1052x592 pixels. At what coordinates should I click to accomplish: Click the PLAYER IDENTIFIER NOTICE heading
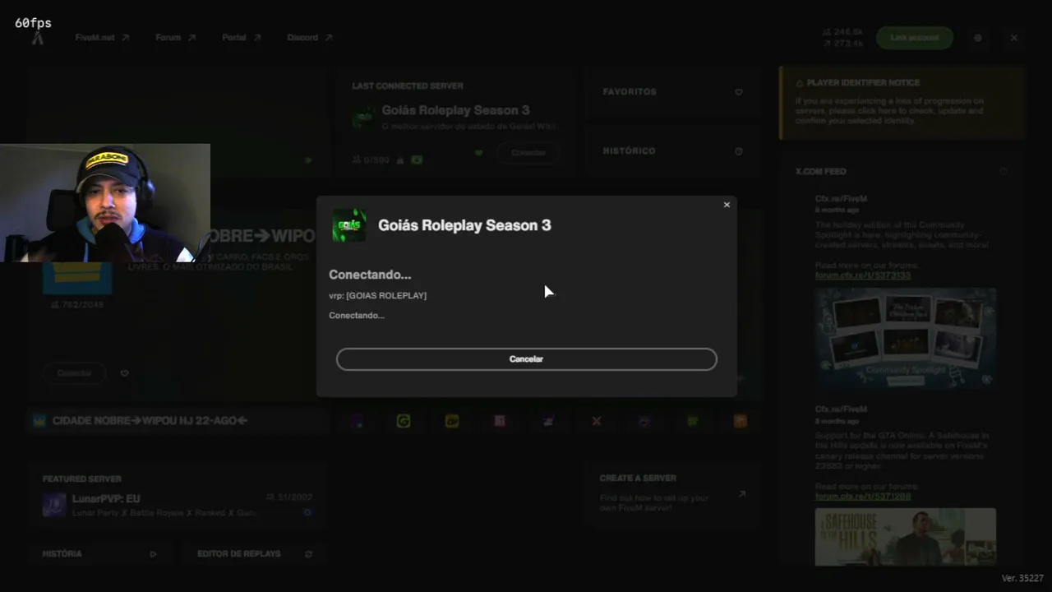863,83
